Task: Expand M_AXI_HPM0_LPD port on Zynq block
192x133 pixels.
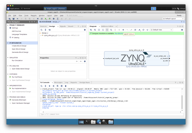Action: 167,56
